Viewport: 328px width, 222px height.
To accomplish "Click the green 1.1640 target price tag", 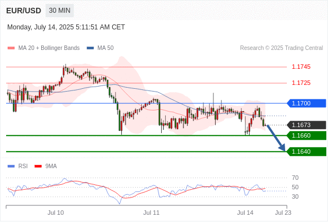I will click(306, 152).
